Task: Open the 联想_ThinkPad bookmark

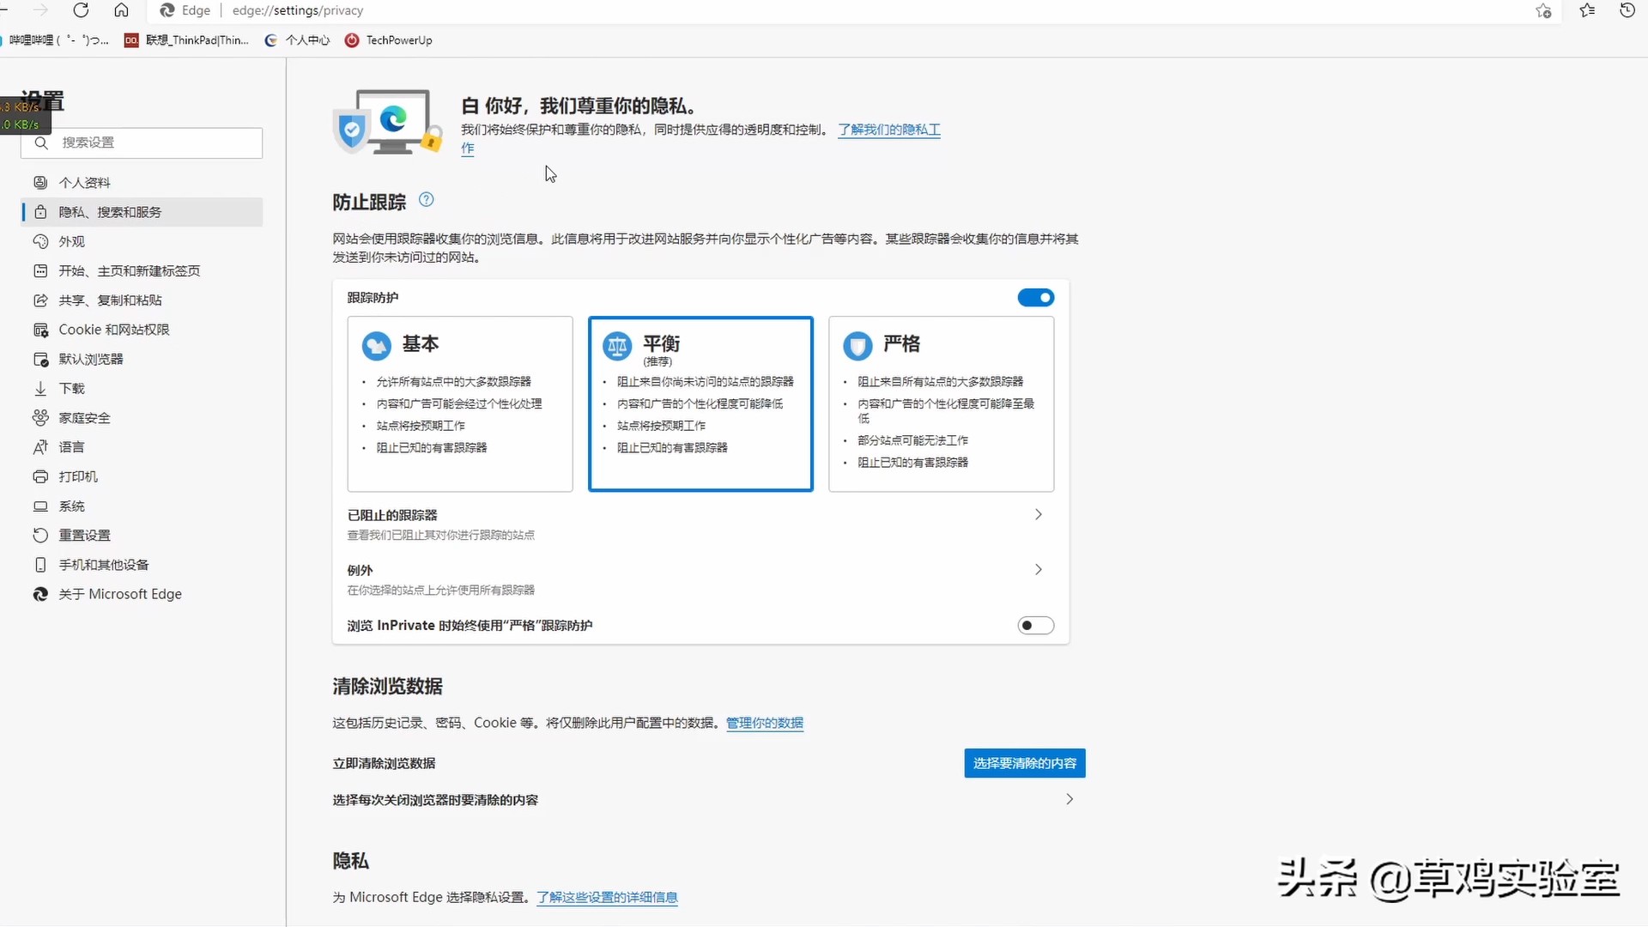Action: (x=187, y=40)
